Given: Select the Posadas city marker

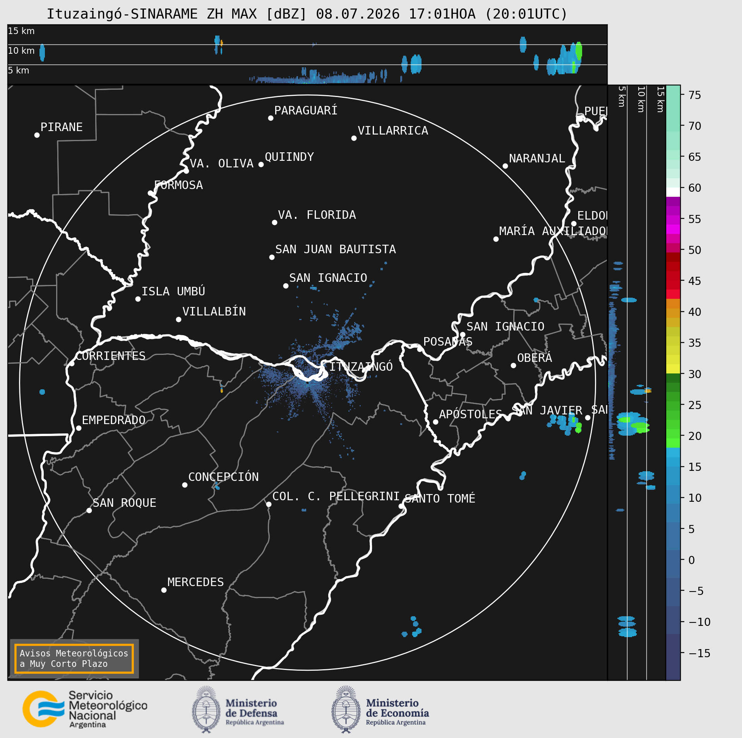Looking at the screenshot, I should 420,349.
